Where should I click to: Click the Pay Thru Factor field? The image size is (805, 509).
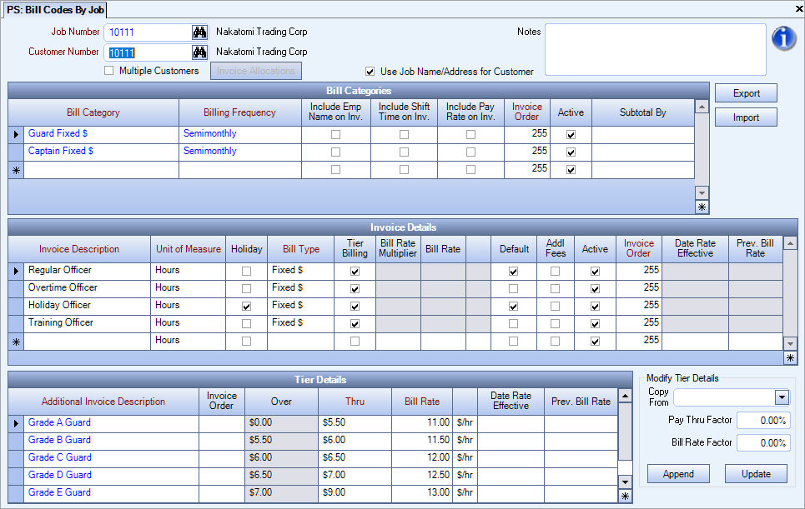click(x=762, y=421)
